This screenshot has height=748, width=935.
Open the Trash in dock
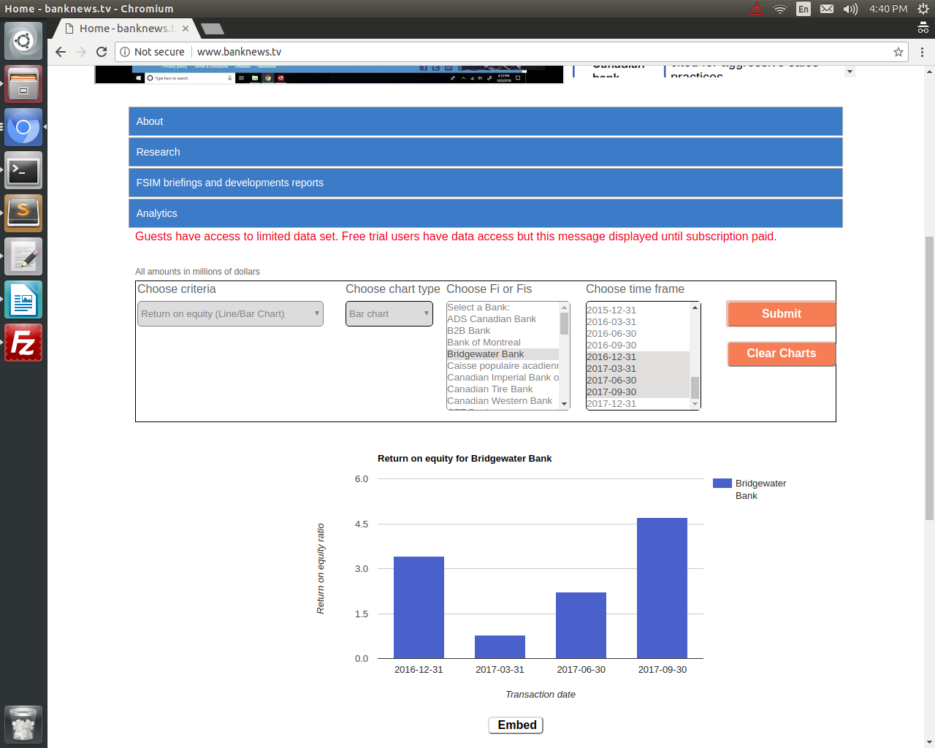pyautogui.click(x=23, y=724)
